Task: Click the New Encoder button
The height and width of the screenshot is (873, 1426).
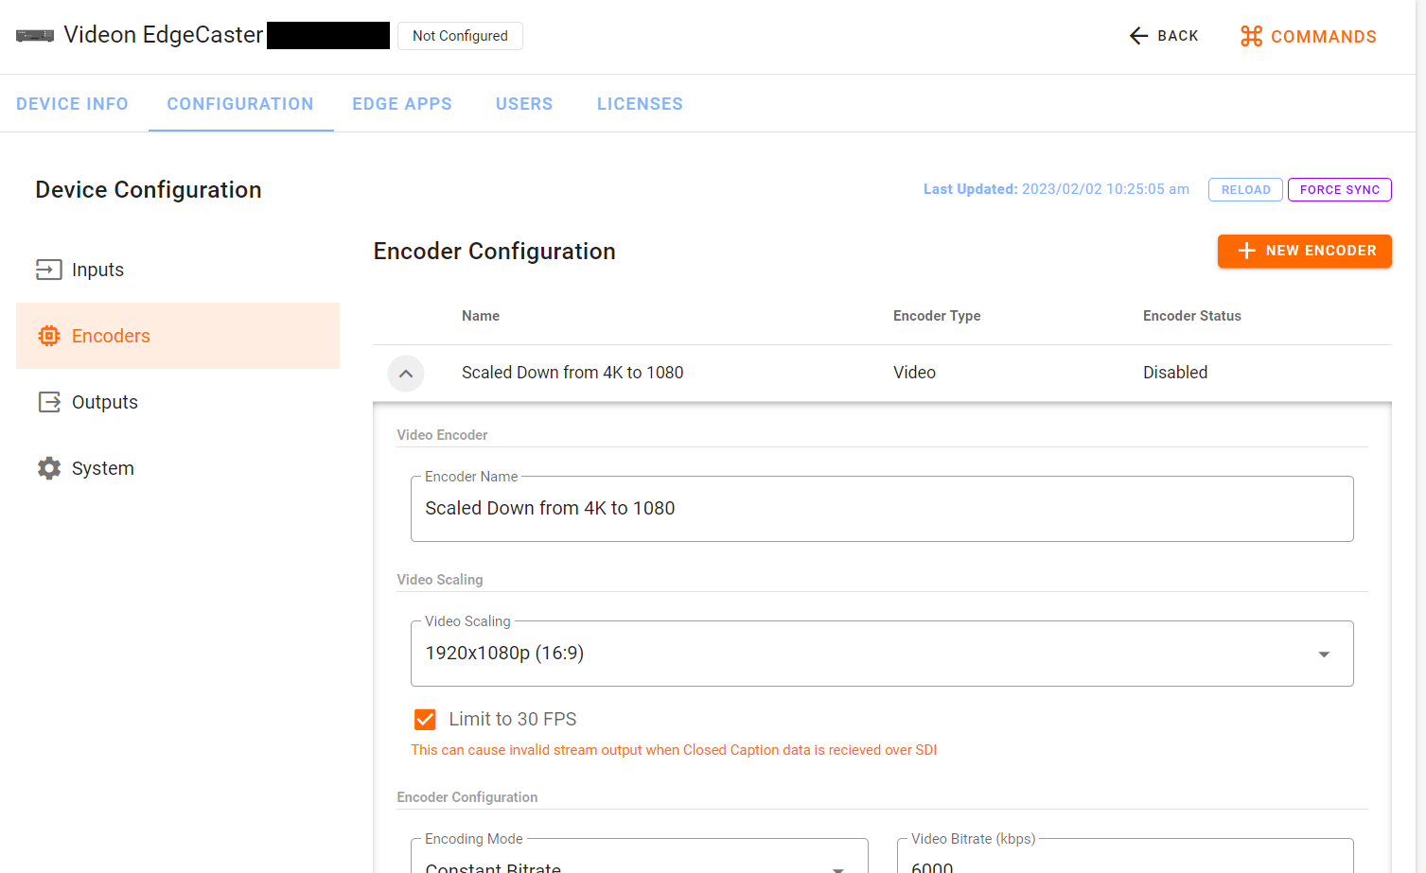Action: point(1305,251)
